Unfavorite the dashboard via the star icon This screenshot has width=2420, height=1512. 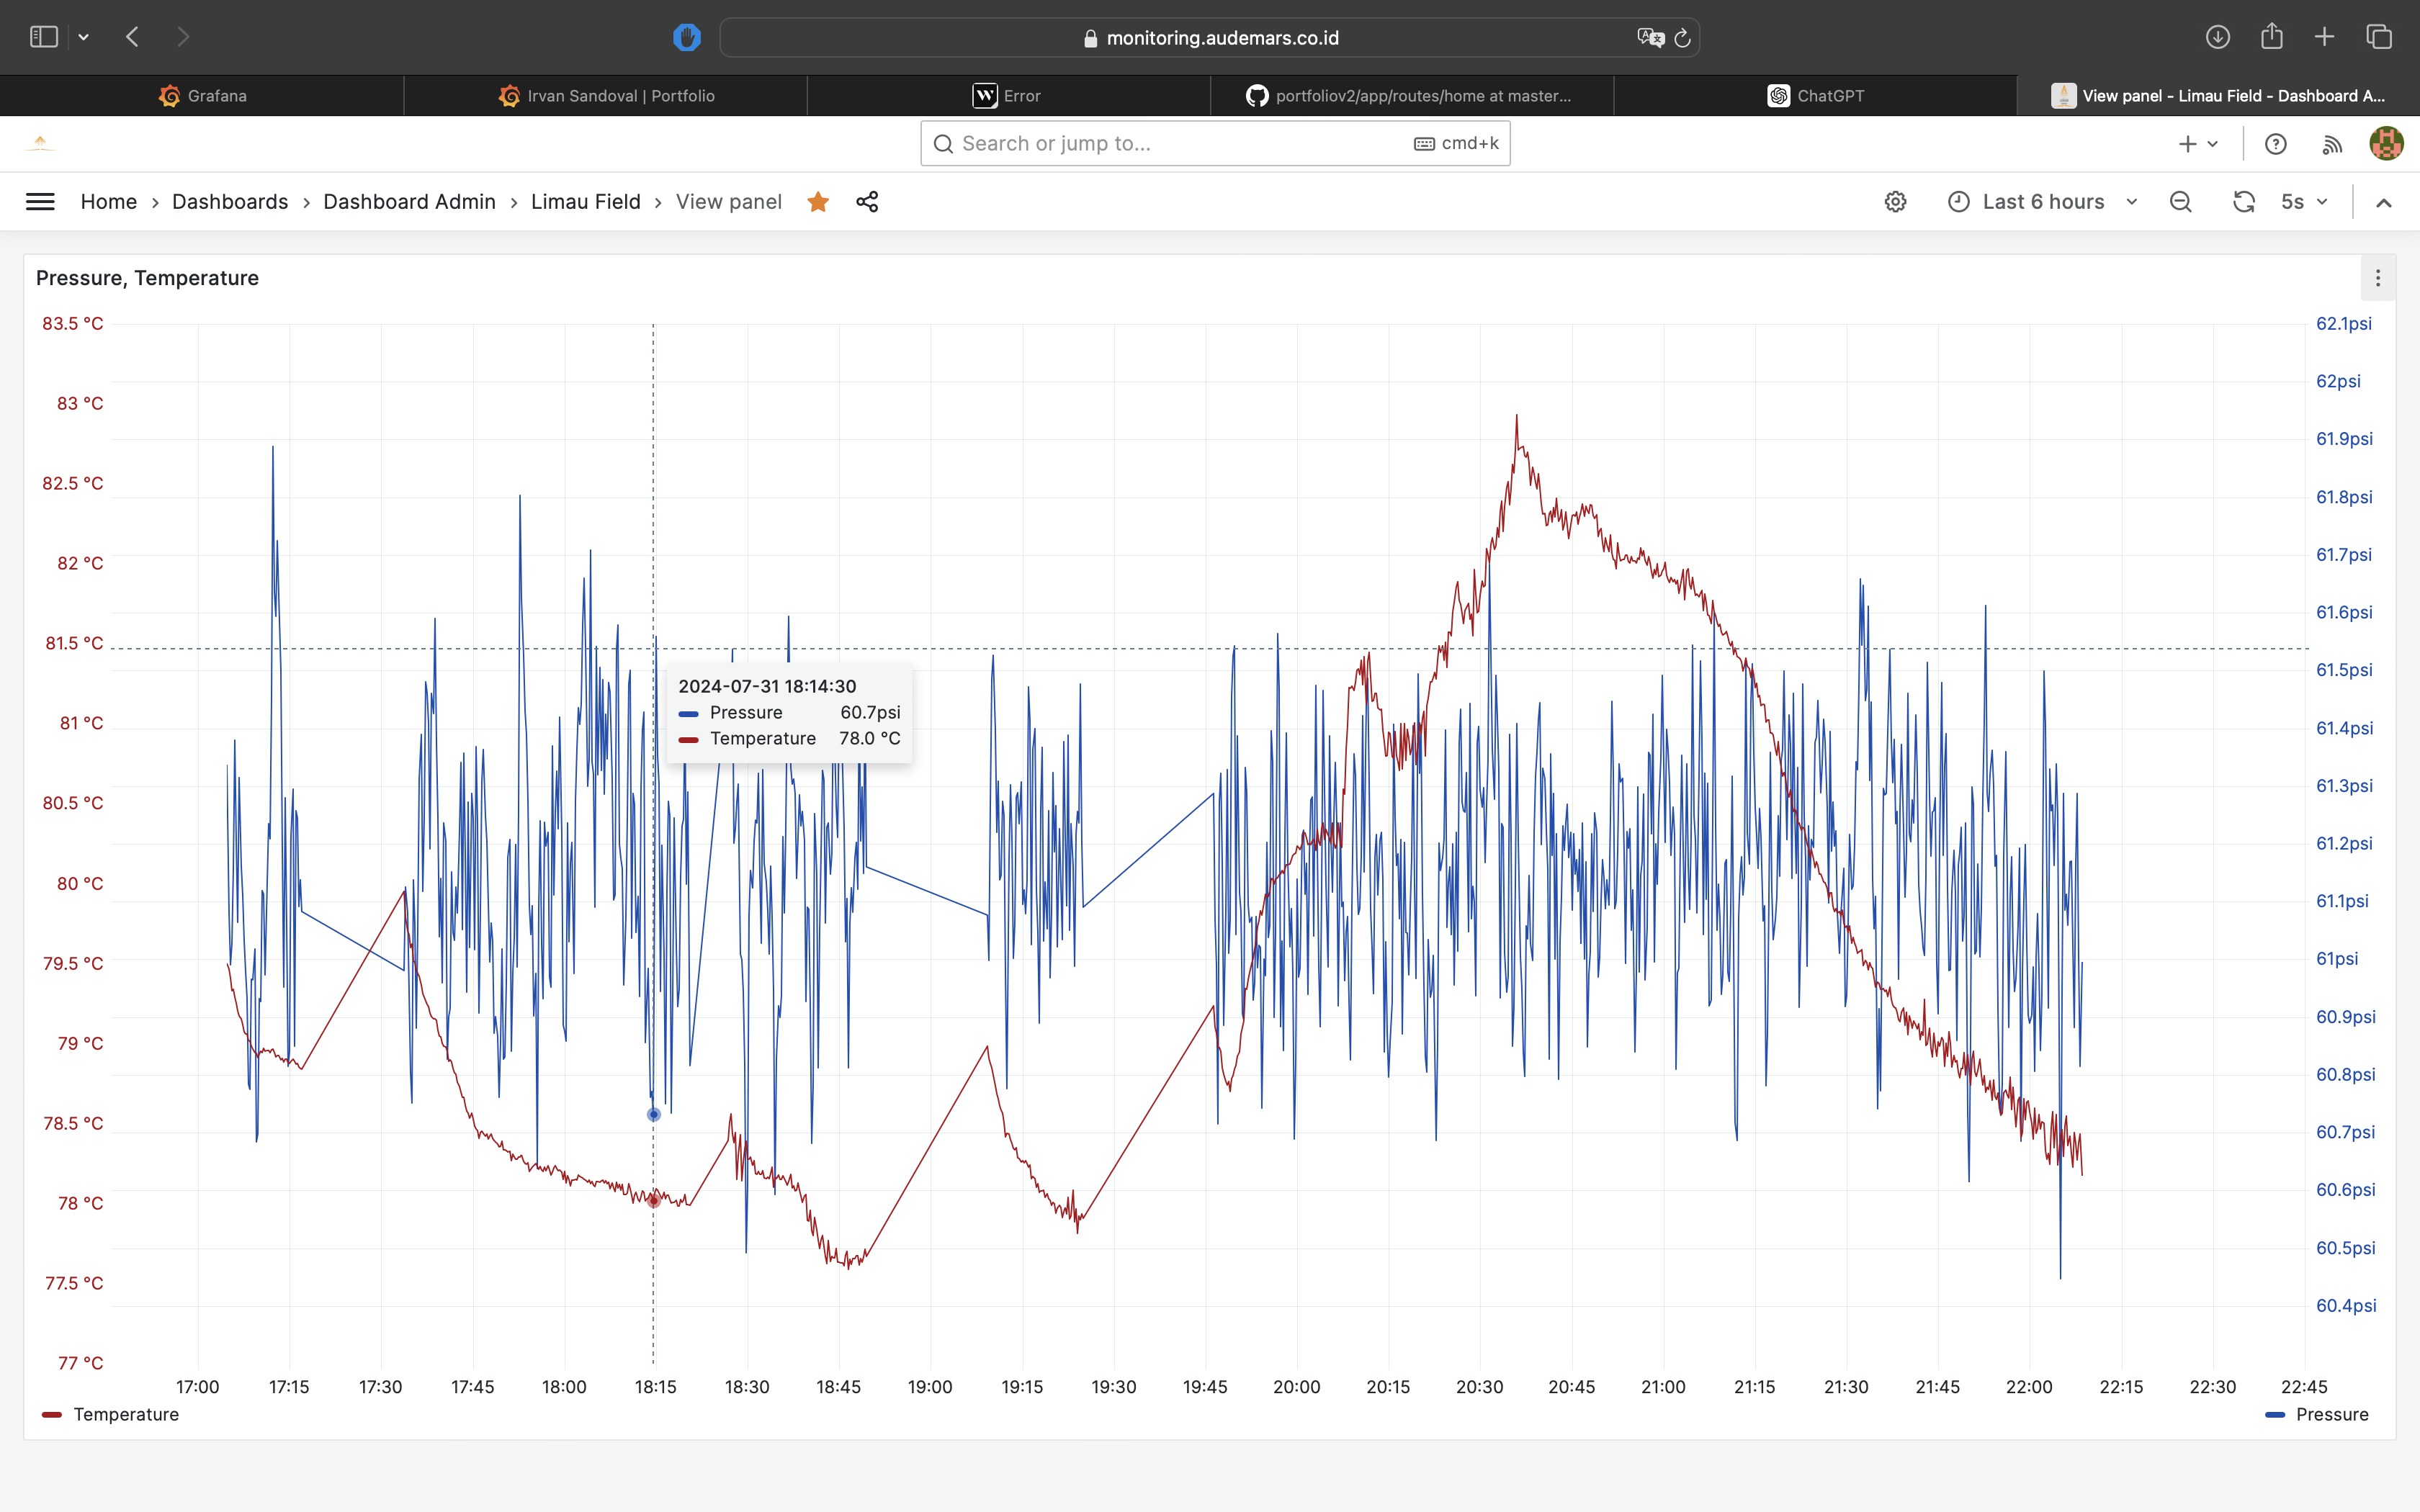click(x=818, y=201)
